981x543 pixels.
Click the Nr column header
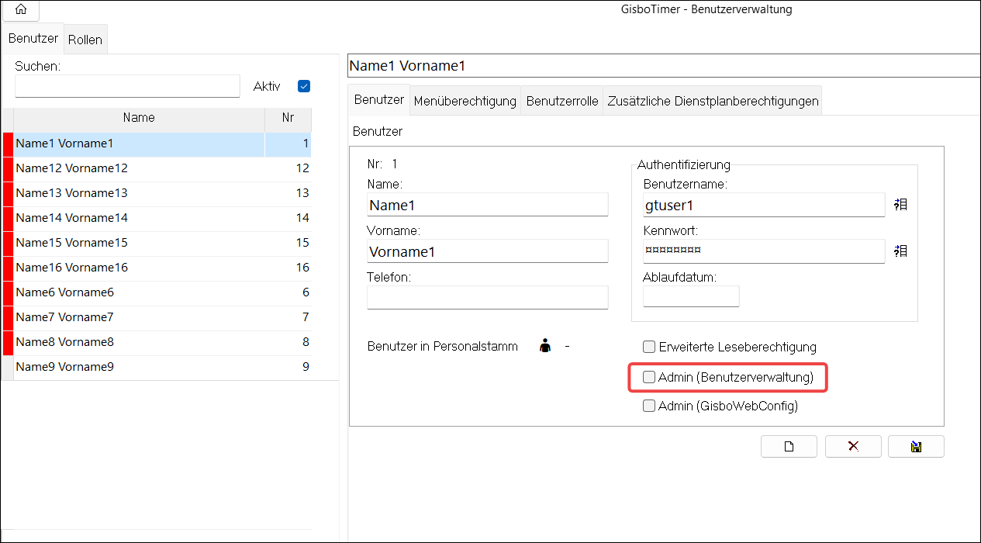[288, 118]
